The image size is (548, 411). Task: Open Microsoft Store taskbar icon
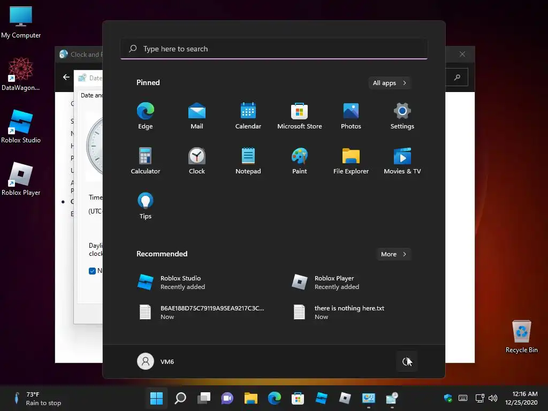[x=298, y=398]
